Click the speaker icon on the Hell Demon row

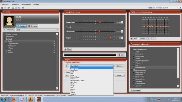[x=54, y=46]
